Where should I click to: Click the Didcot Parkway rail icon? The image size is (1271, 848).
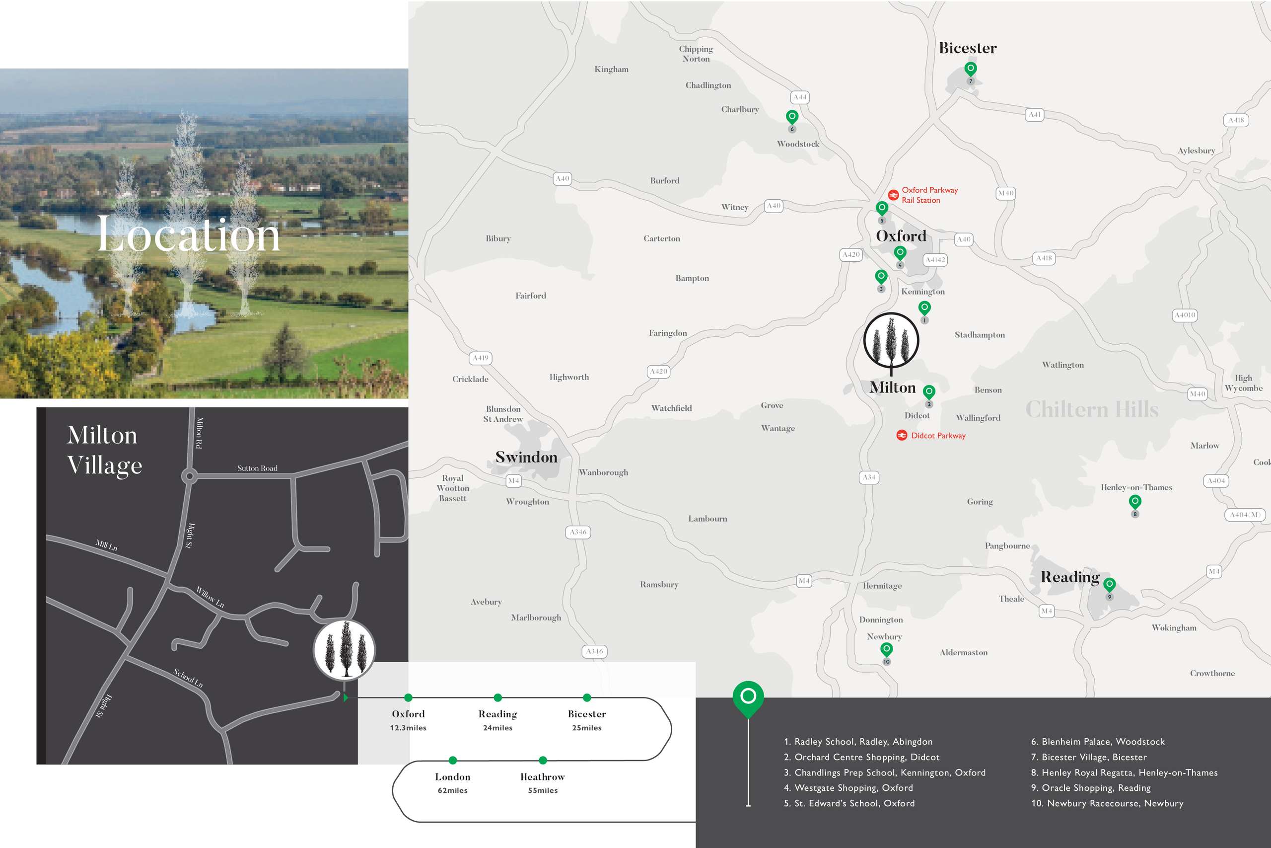[x=902, y=435]
